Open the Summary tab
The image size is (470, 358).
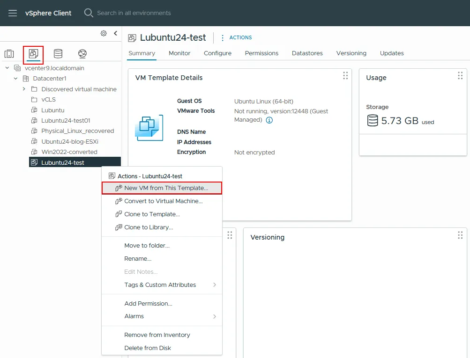tap(142, 53)
